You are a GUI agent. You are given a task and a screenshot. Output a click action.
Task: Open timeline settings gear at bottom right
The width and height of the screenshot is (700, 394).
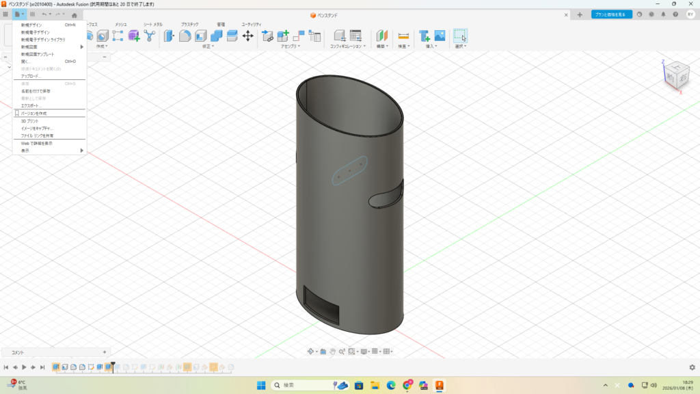click(x=692, y=367)
